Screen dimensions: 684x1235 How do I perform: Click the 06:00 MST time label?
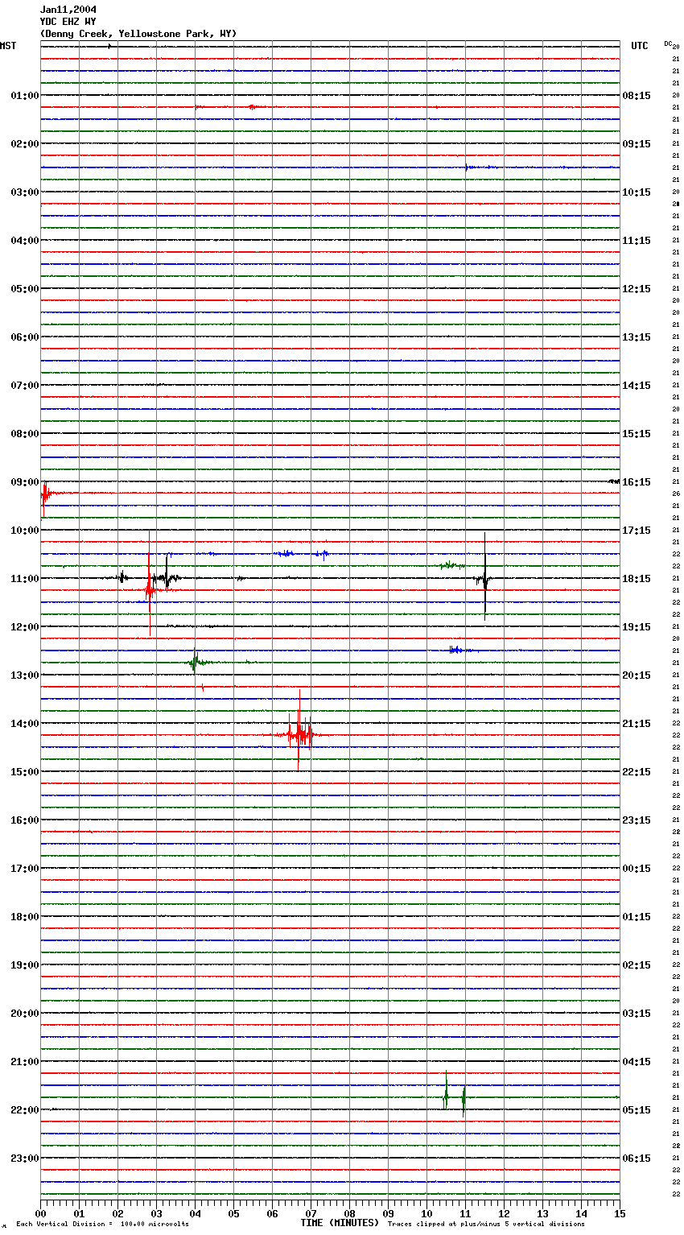pos(25,337)
